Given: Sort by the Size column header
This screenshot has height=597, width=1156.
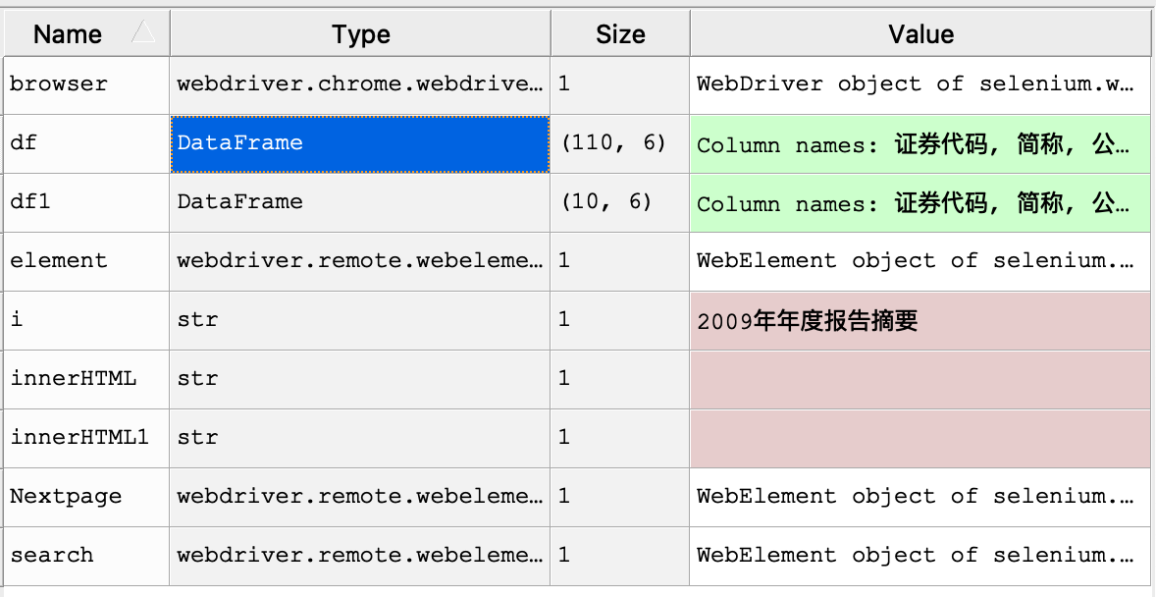Looking at the screenshot, I should (x=620, y=34).
